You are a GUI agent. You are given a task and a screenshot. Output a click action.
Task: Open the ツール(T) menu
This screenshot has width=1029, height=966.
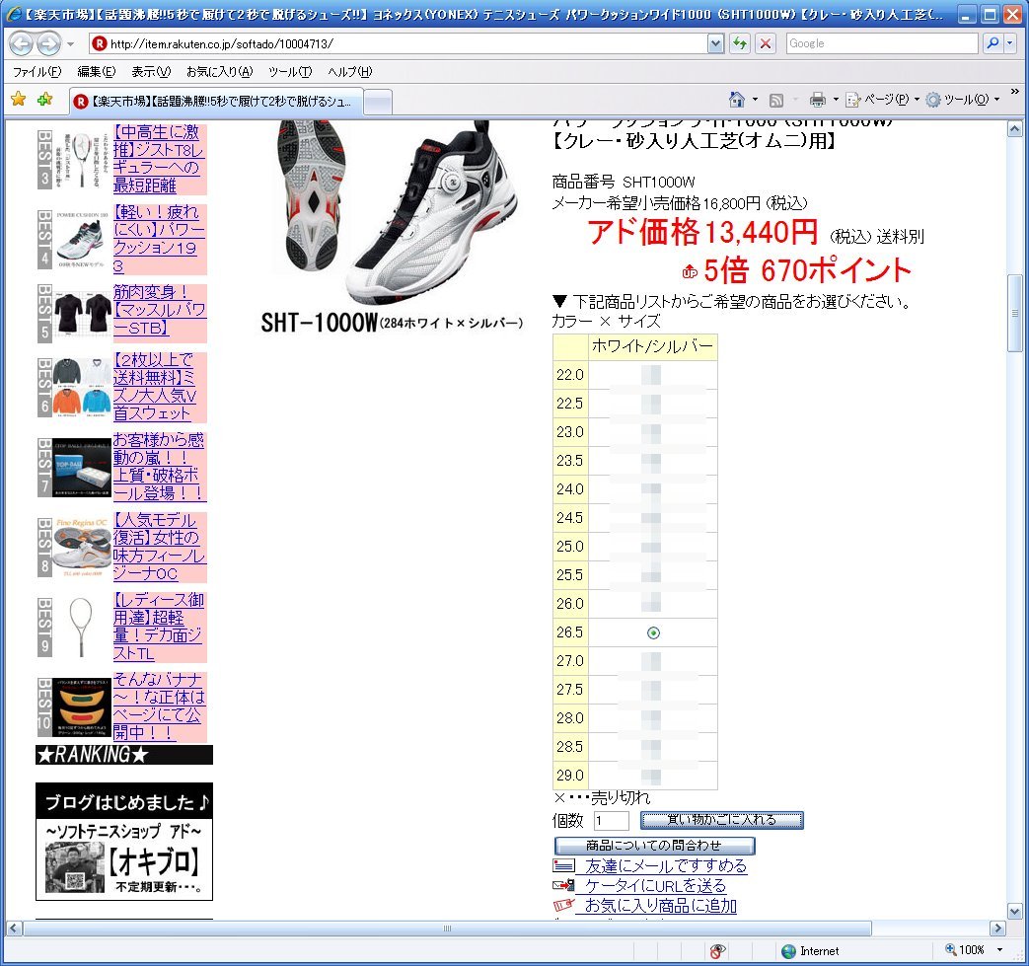(x=290, y=71)
